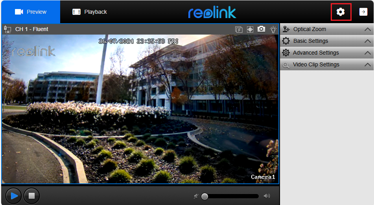Switch to the Playback tab
The width and height of the screenshot is (374, 205).
pos(90,12)
